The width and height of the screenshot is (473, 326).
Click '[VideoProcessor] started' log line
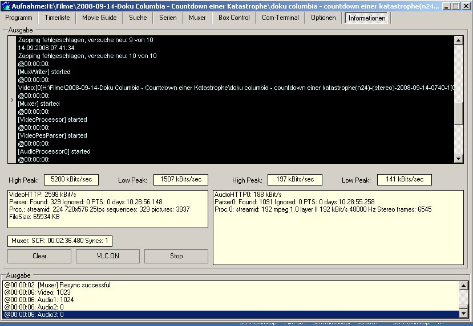coord(52,119)
